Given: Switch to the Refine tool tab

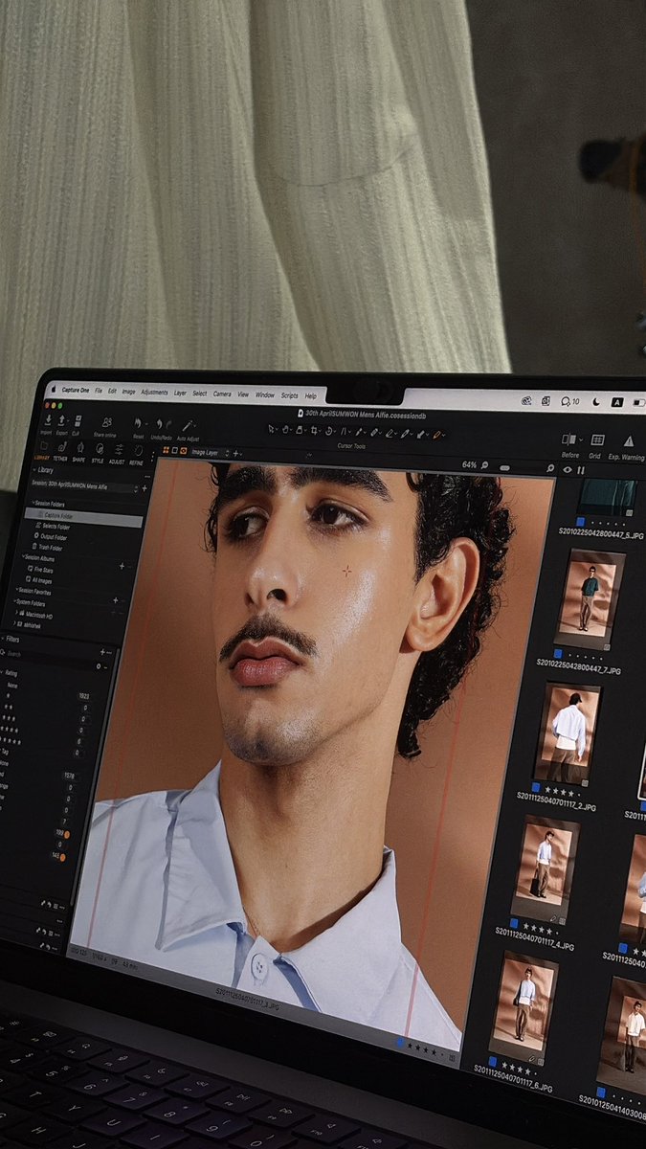Looking at the screenshot, I should (137, 454).
